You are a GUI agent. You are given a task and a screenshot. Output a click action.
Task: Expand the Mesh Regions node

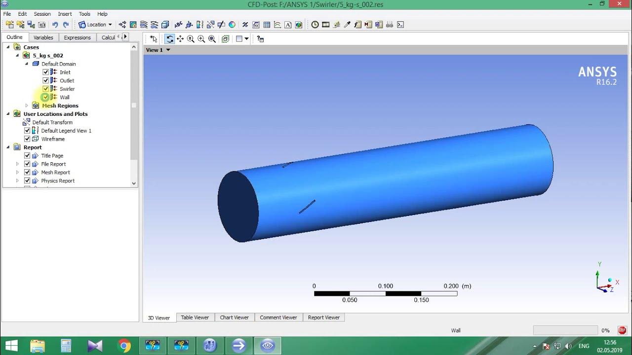pos(27,106)
